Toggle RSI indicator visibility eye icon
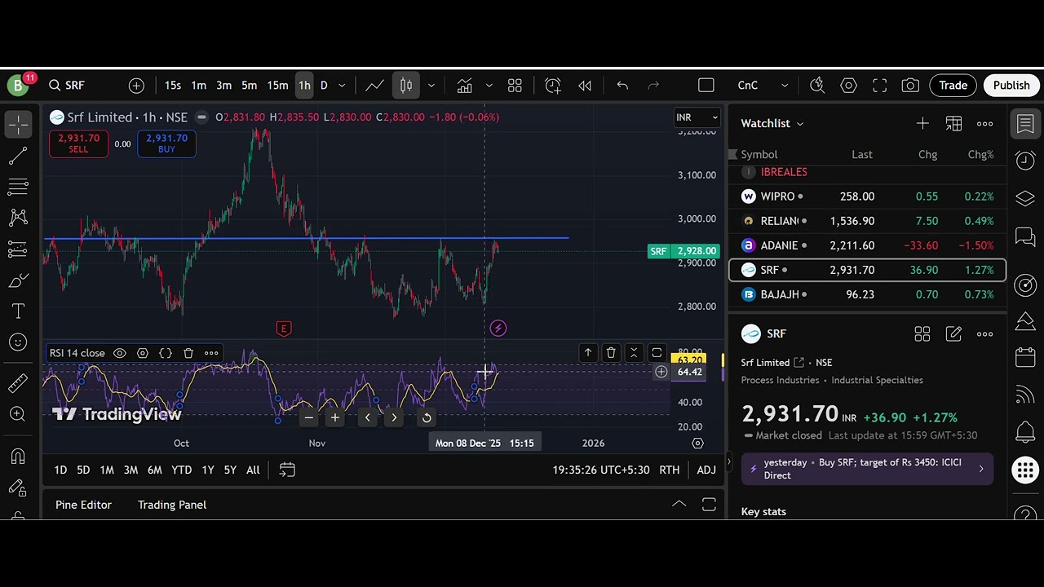 (x=120, y=353)
